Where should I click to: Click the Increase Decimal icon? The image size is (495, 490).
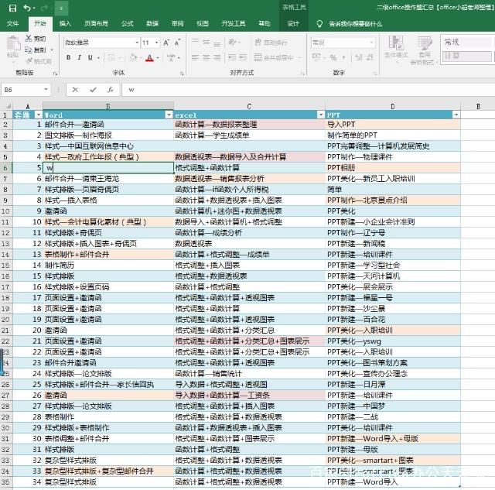point(359,57)
